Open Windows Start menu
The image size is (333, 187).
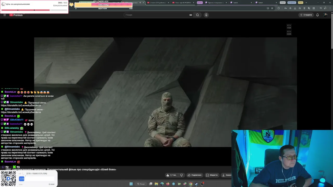point(131,184)
